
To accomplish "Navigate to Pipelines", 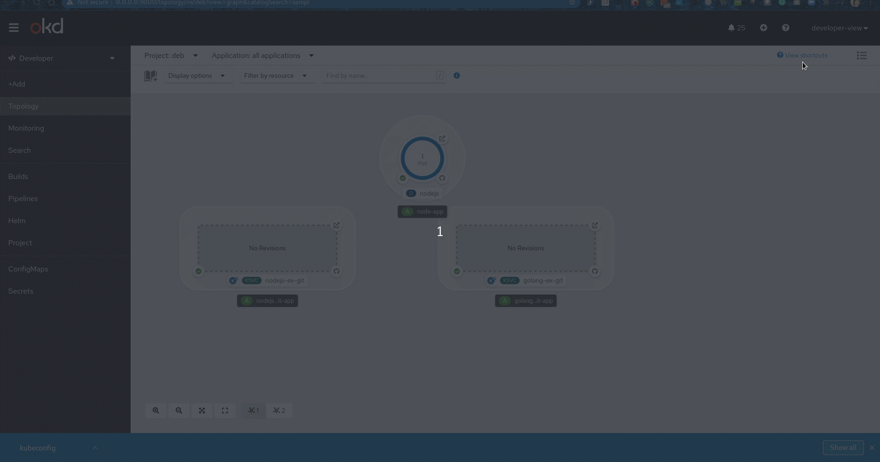I will 65,199.
